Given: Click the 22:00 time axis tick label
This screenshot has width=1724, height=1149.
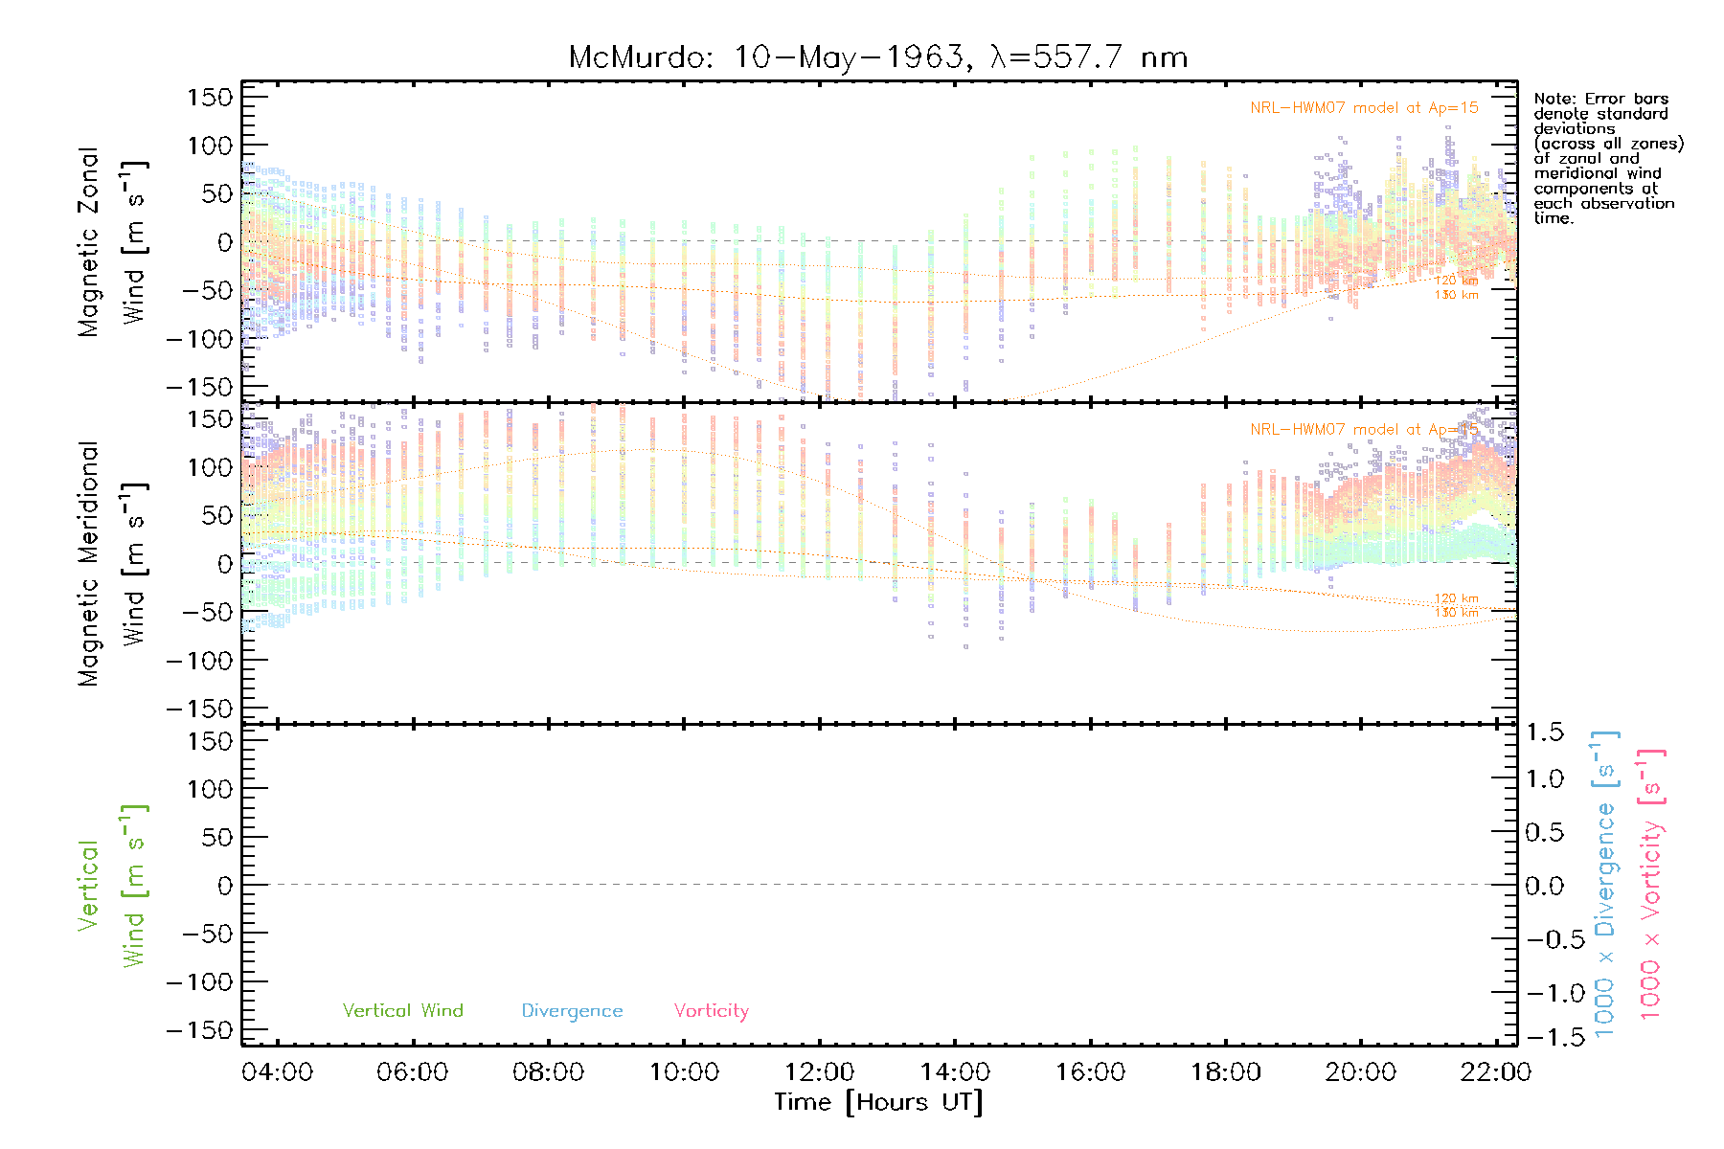Looking at the screenshot, I should 1495,1072.
